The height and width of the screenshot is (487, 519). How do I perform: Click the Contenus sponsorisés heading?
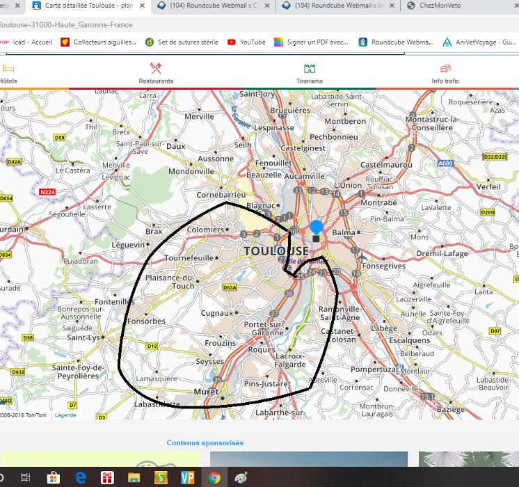pos(205,442)
